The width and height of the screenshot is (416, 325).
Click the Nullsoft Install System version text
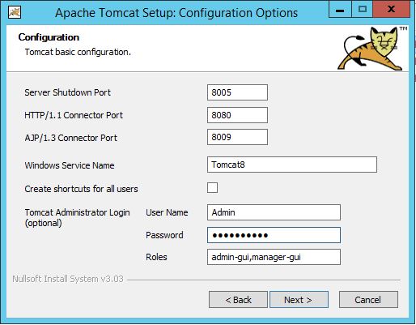[x=68, y=279]
